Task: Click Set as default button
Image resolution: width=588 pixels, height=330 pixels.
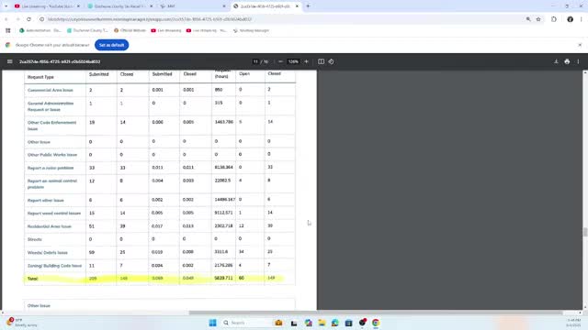Action: [112, 45]
